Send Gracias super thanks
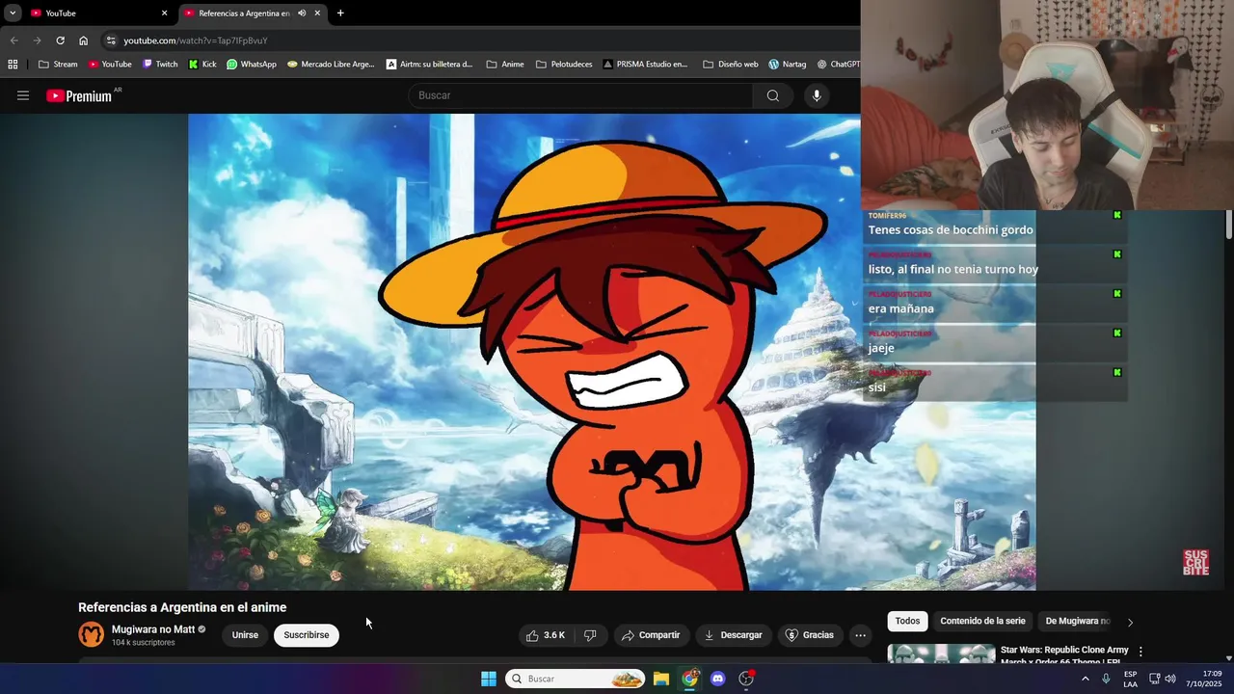This screenshot has height=694, width=1234. [x=810, y=635]
